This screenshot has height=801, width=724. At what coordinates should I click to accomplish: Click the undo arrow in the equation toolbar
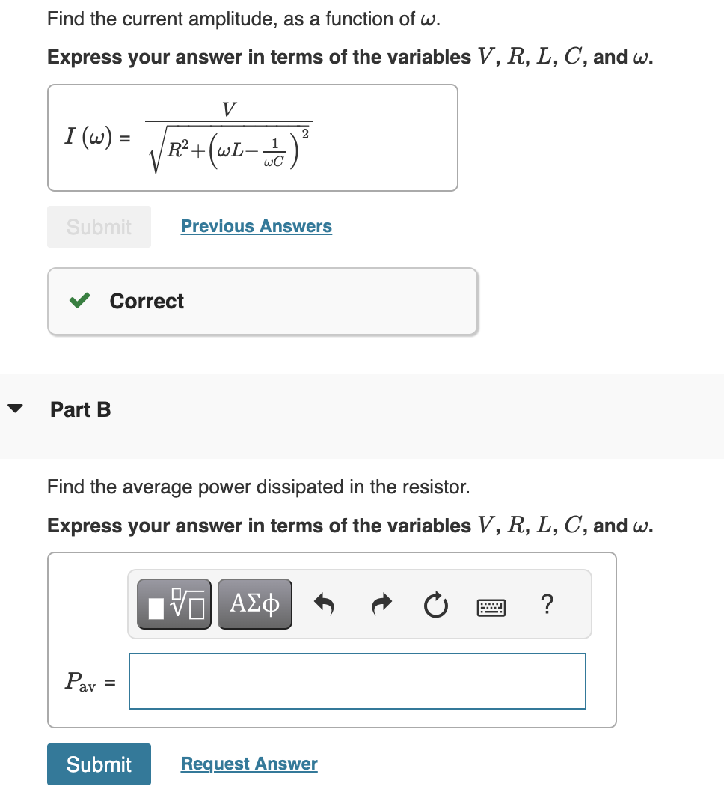pyautogui.click(x=323, y=603)
